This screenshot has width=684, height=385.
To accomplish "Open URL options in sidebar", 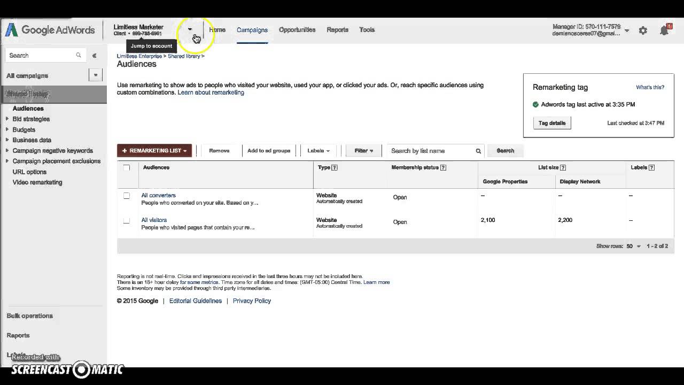I will (x=29, y=172).
